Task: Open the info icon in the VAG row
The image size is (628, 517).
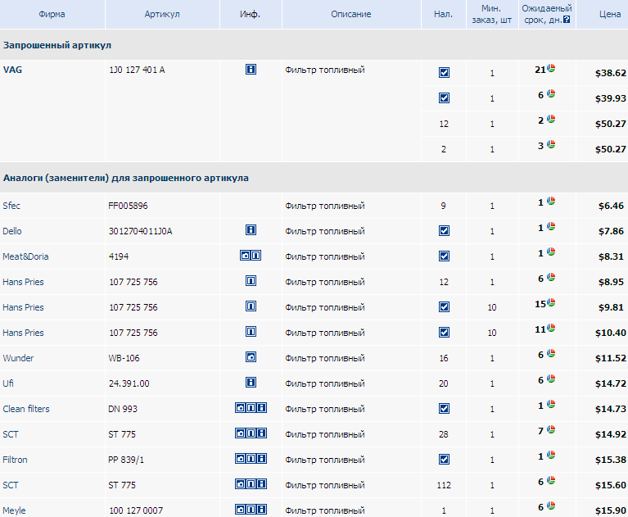Action: [x=251, y=70]
